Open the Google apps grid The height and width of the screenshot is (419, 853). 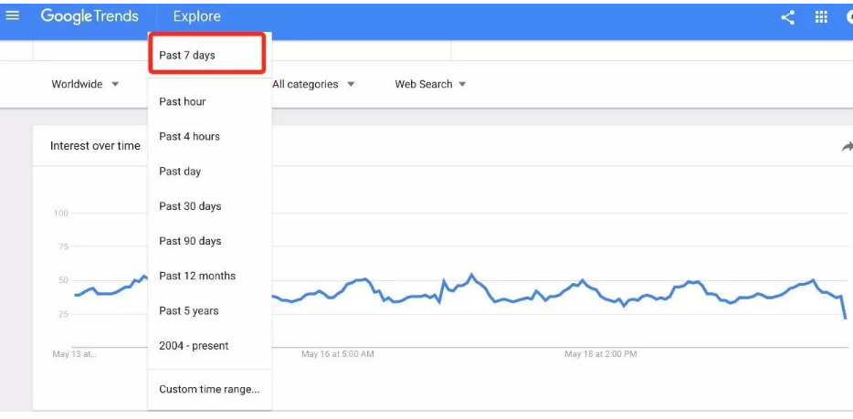point(821,16)
